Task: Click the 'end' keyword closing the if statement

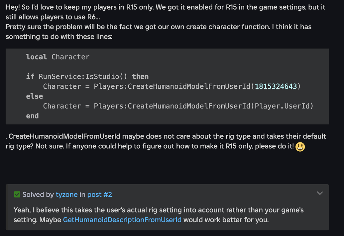Action: (x=33, y=116)
